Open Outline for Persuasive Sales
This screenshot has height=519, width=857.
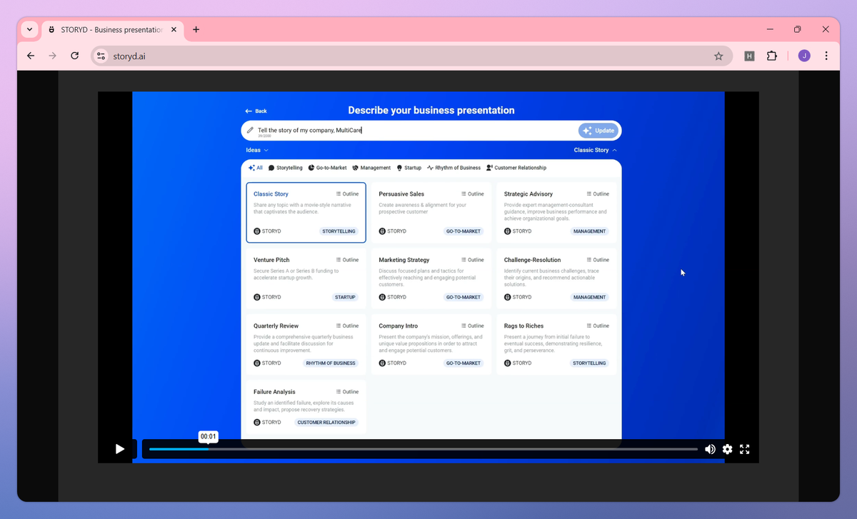pyautogui.click(x=473, y=194)
